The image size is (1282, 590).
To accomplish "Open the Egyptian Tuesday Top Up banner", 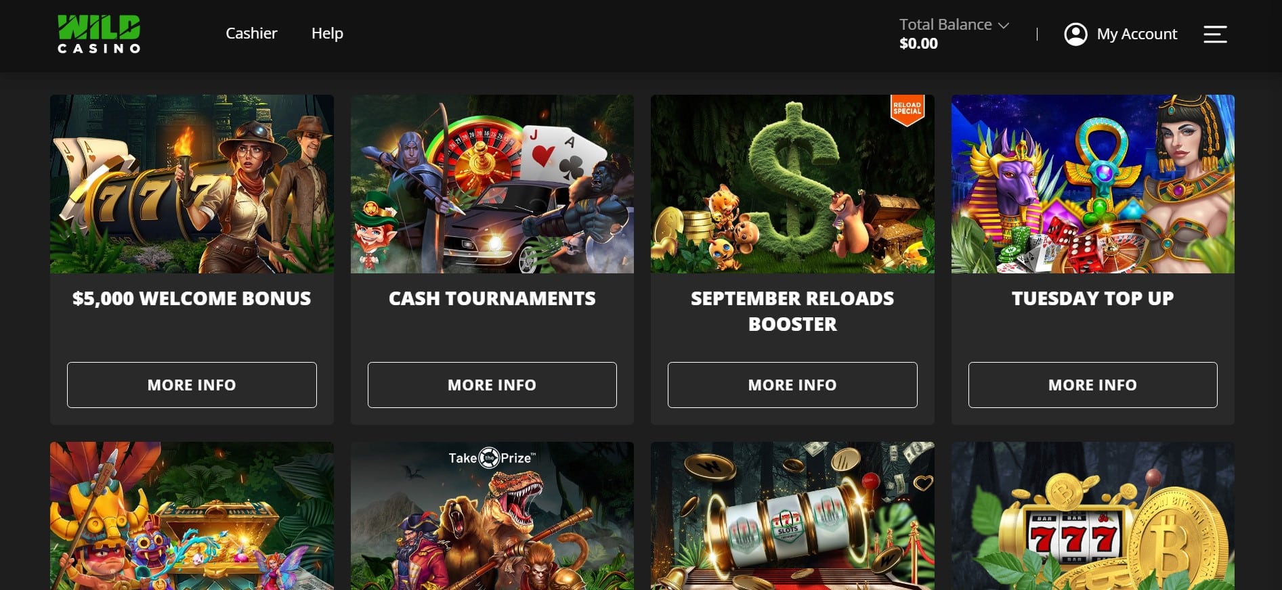I will 1092,184.
